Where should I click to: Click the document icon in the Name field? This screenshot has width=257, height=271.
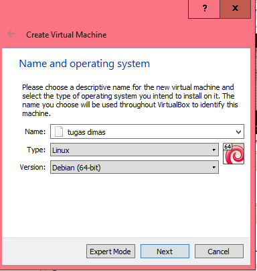(x=59, y=131)
